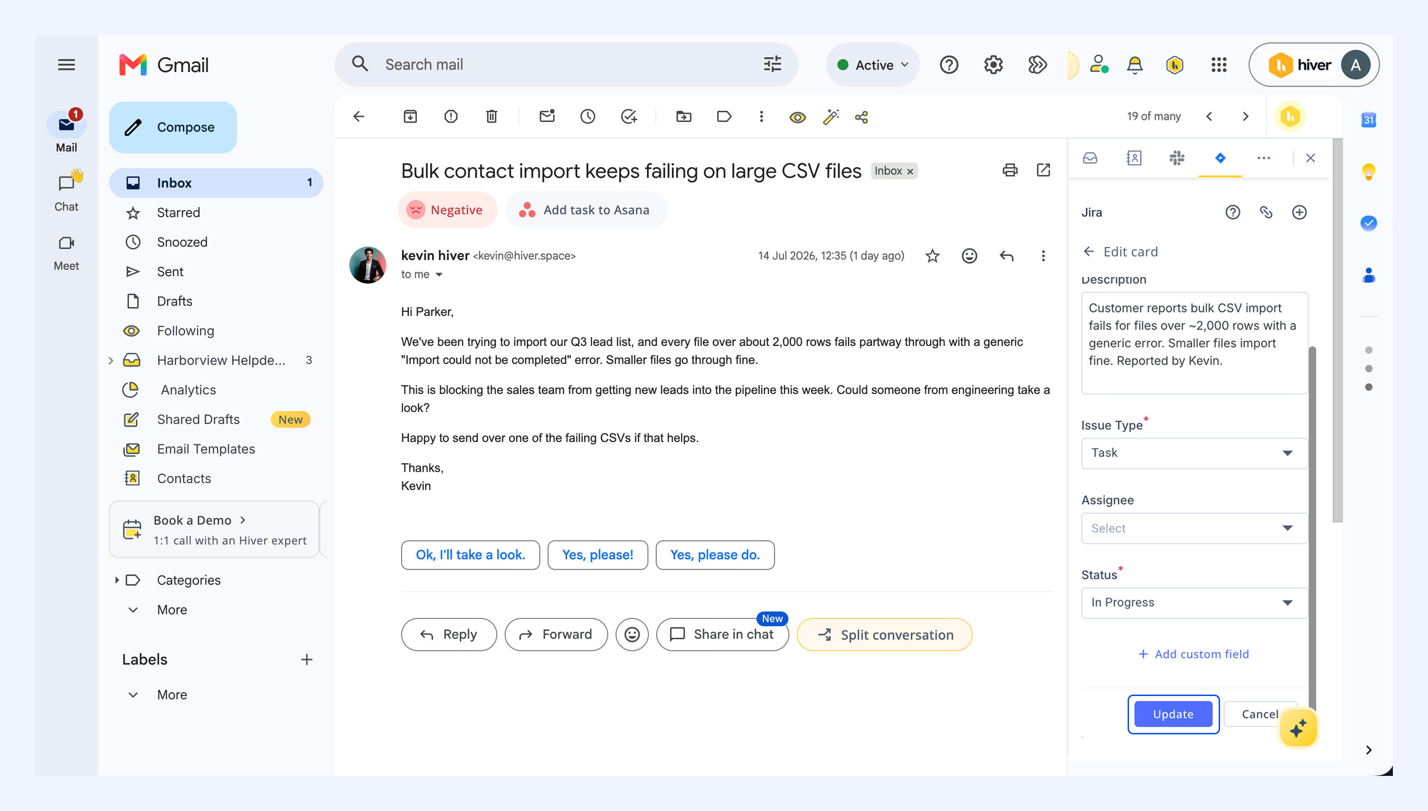
Task: Toggle the eye follow icon in toolbar
Action: (x=798, y=117)
